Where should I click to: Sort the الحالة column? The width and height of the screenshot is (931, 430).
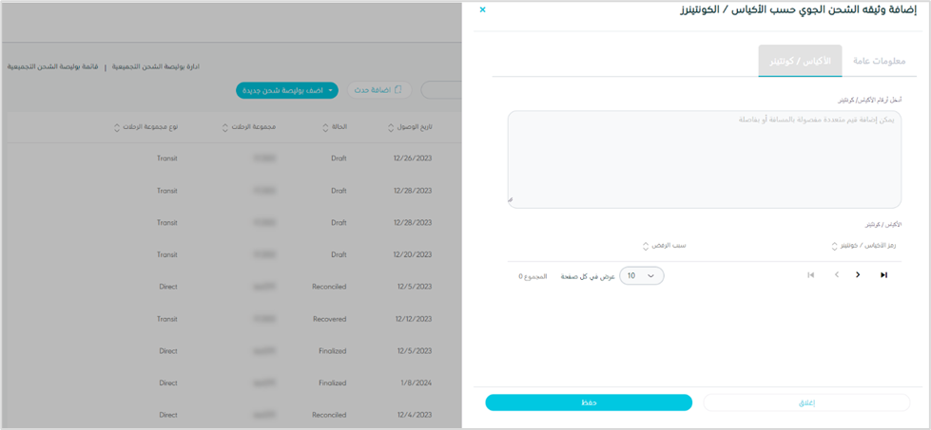(x=325, y=127)
